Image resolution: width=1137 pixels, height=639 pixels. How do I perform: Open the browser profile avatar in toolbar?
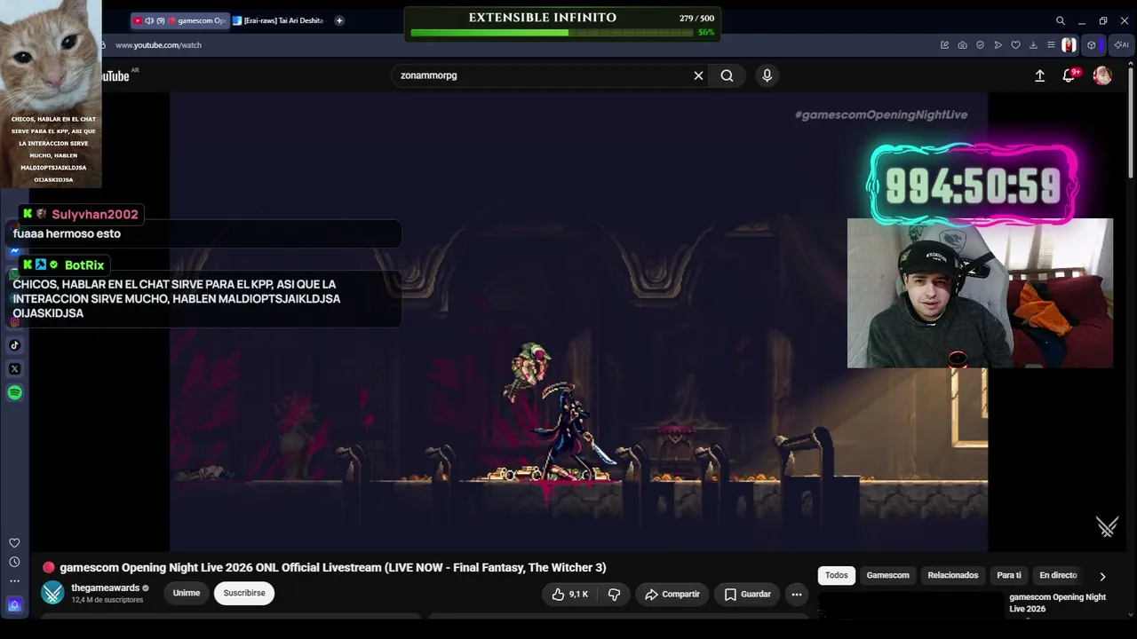1069,45
